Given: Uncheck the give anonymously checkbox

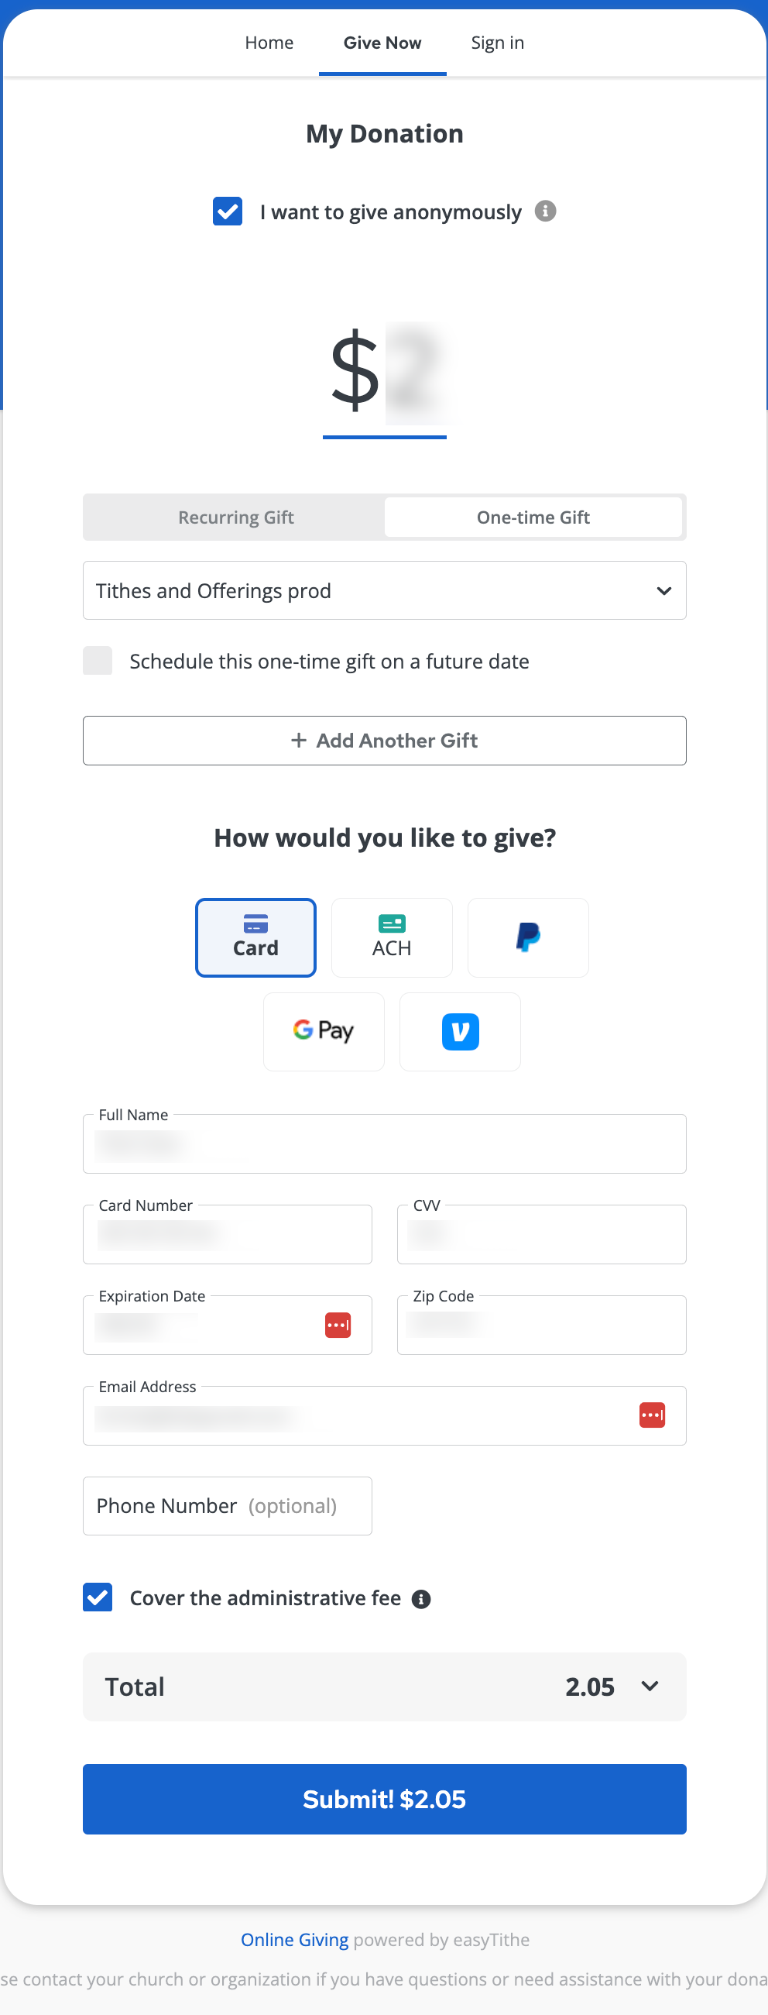Looking at the screenshot, I should 228,211.
